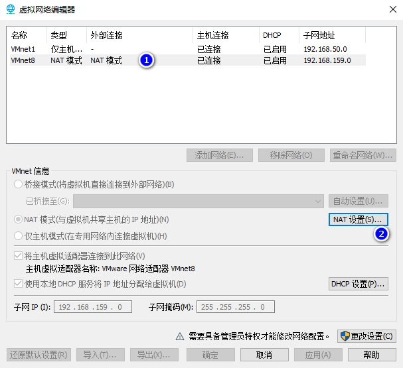Click the 添加网络(E)... button
403x368 pixels.
[220, 155]
